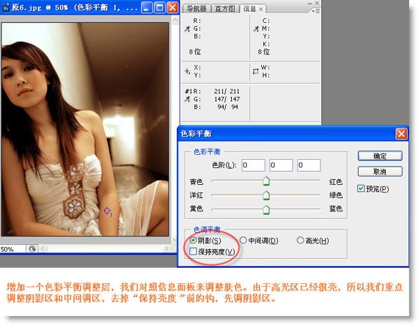Click the width-height selection icon in Info panel
The width and height of the screenshot is (418, 325).
(x=255, y=71)
